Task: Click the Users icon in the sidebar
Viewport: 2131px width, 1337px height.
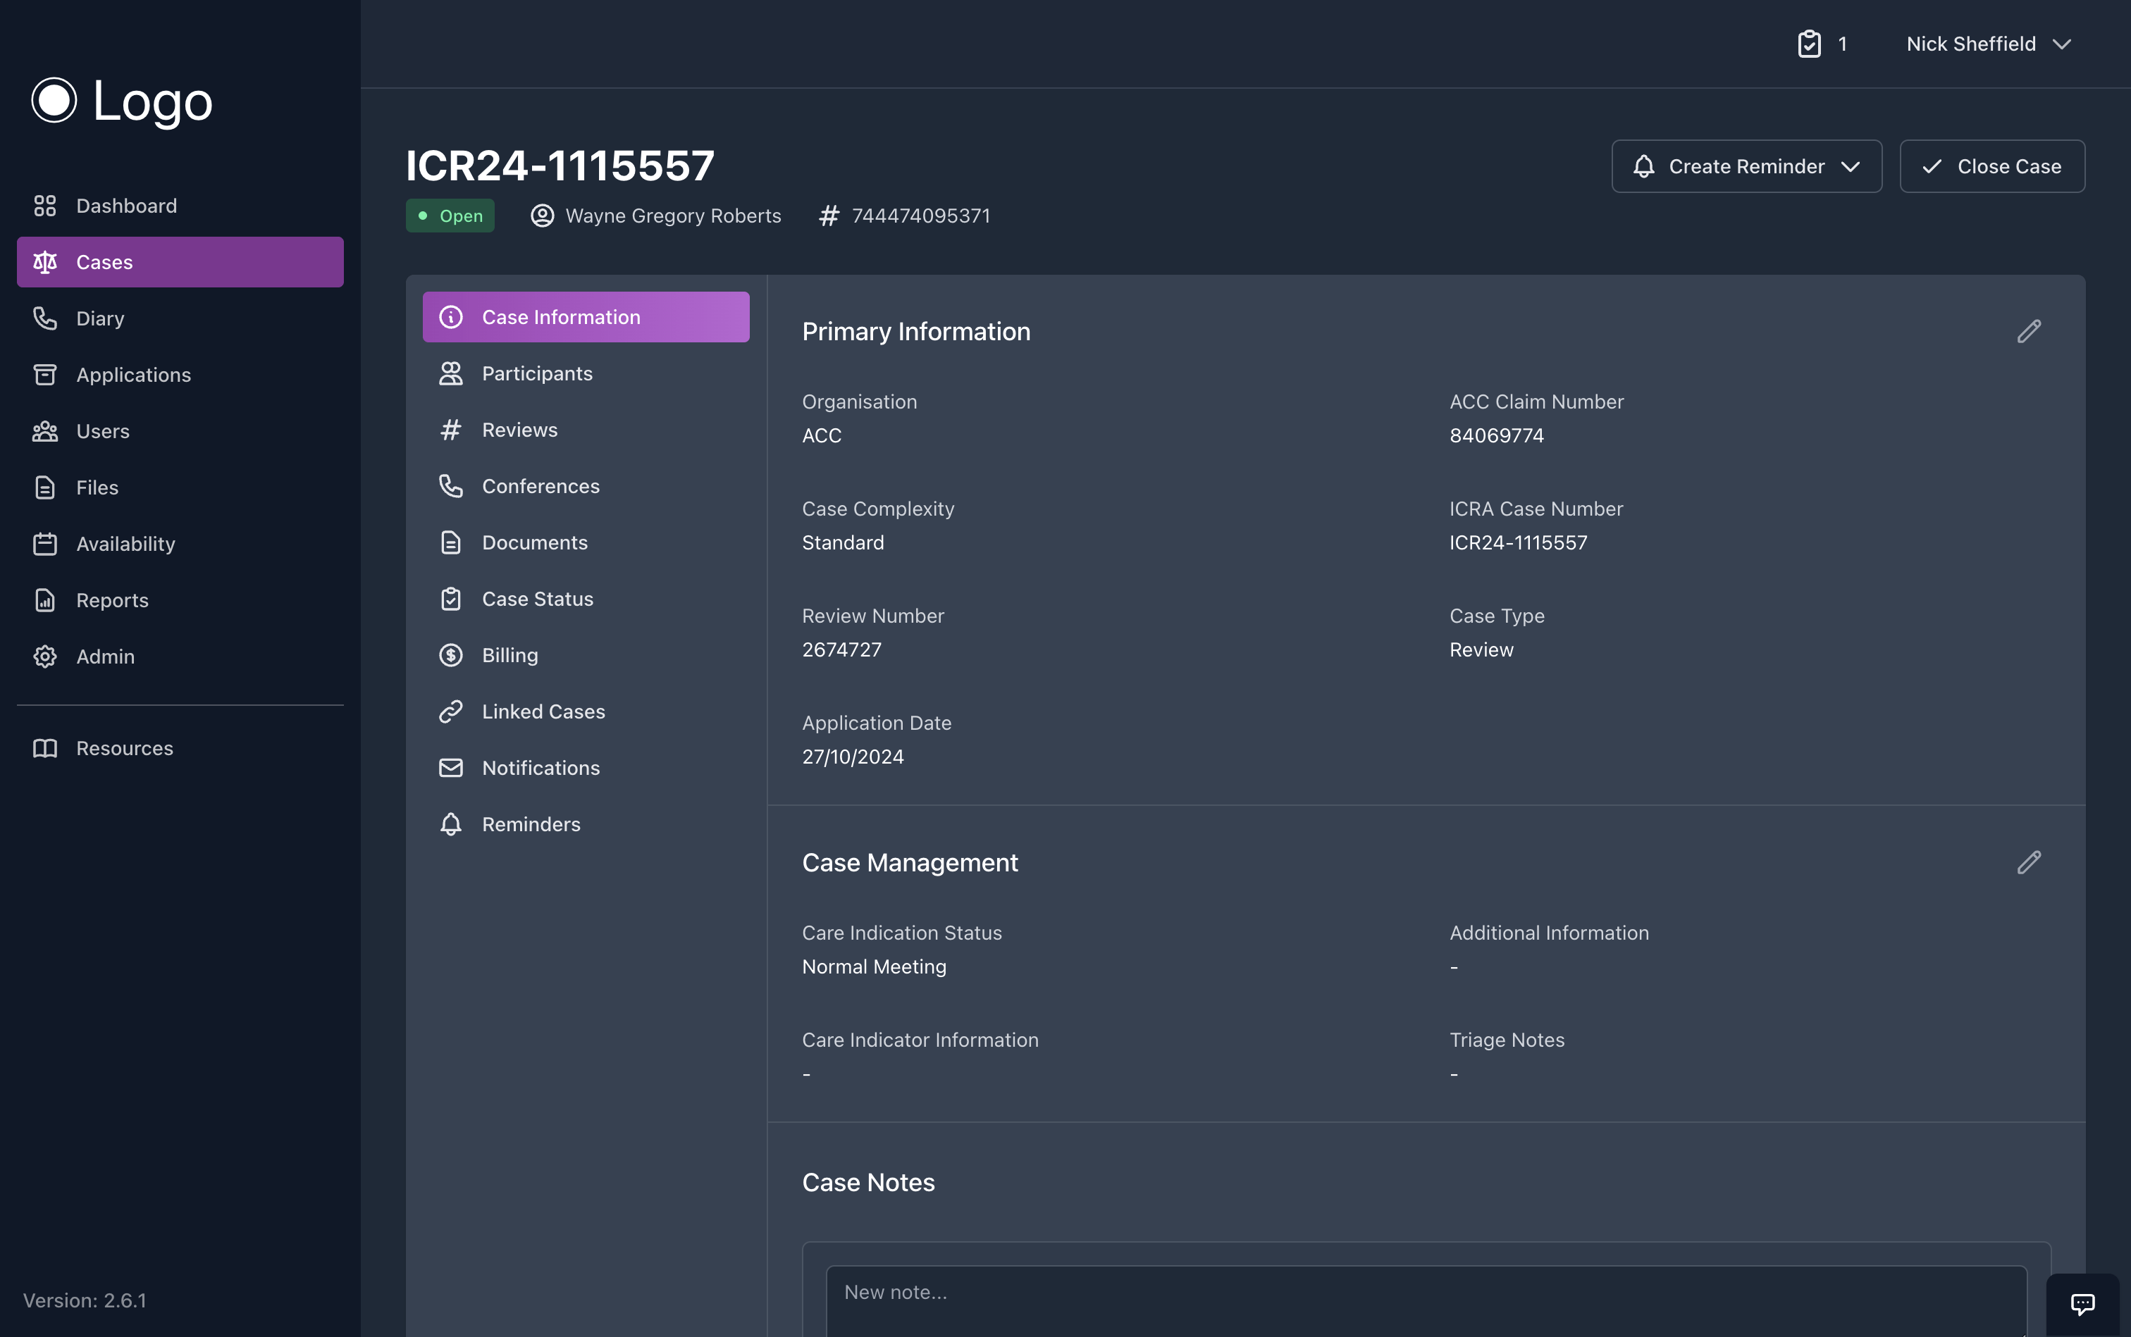Action: (x=46, y=430)
